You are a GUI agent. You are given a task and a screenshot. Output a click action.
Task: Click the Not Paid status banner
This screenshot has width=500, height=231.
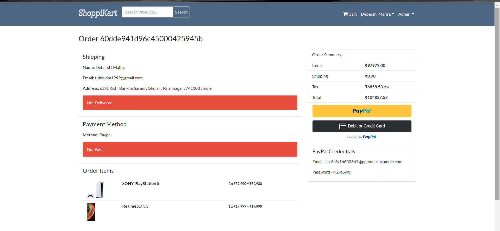click(x=190, y=149)
